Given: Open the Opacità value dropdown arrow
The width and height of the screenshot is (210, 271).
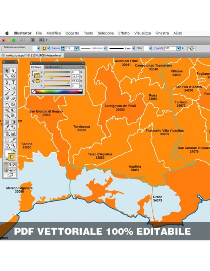Looking at the screenshot, I should pyautogui.click(x=178, y=48).
